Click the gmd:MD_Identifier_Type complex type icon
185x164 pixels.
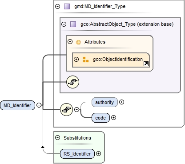67,6
